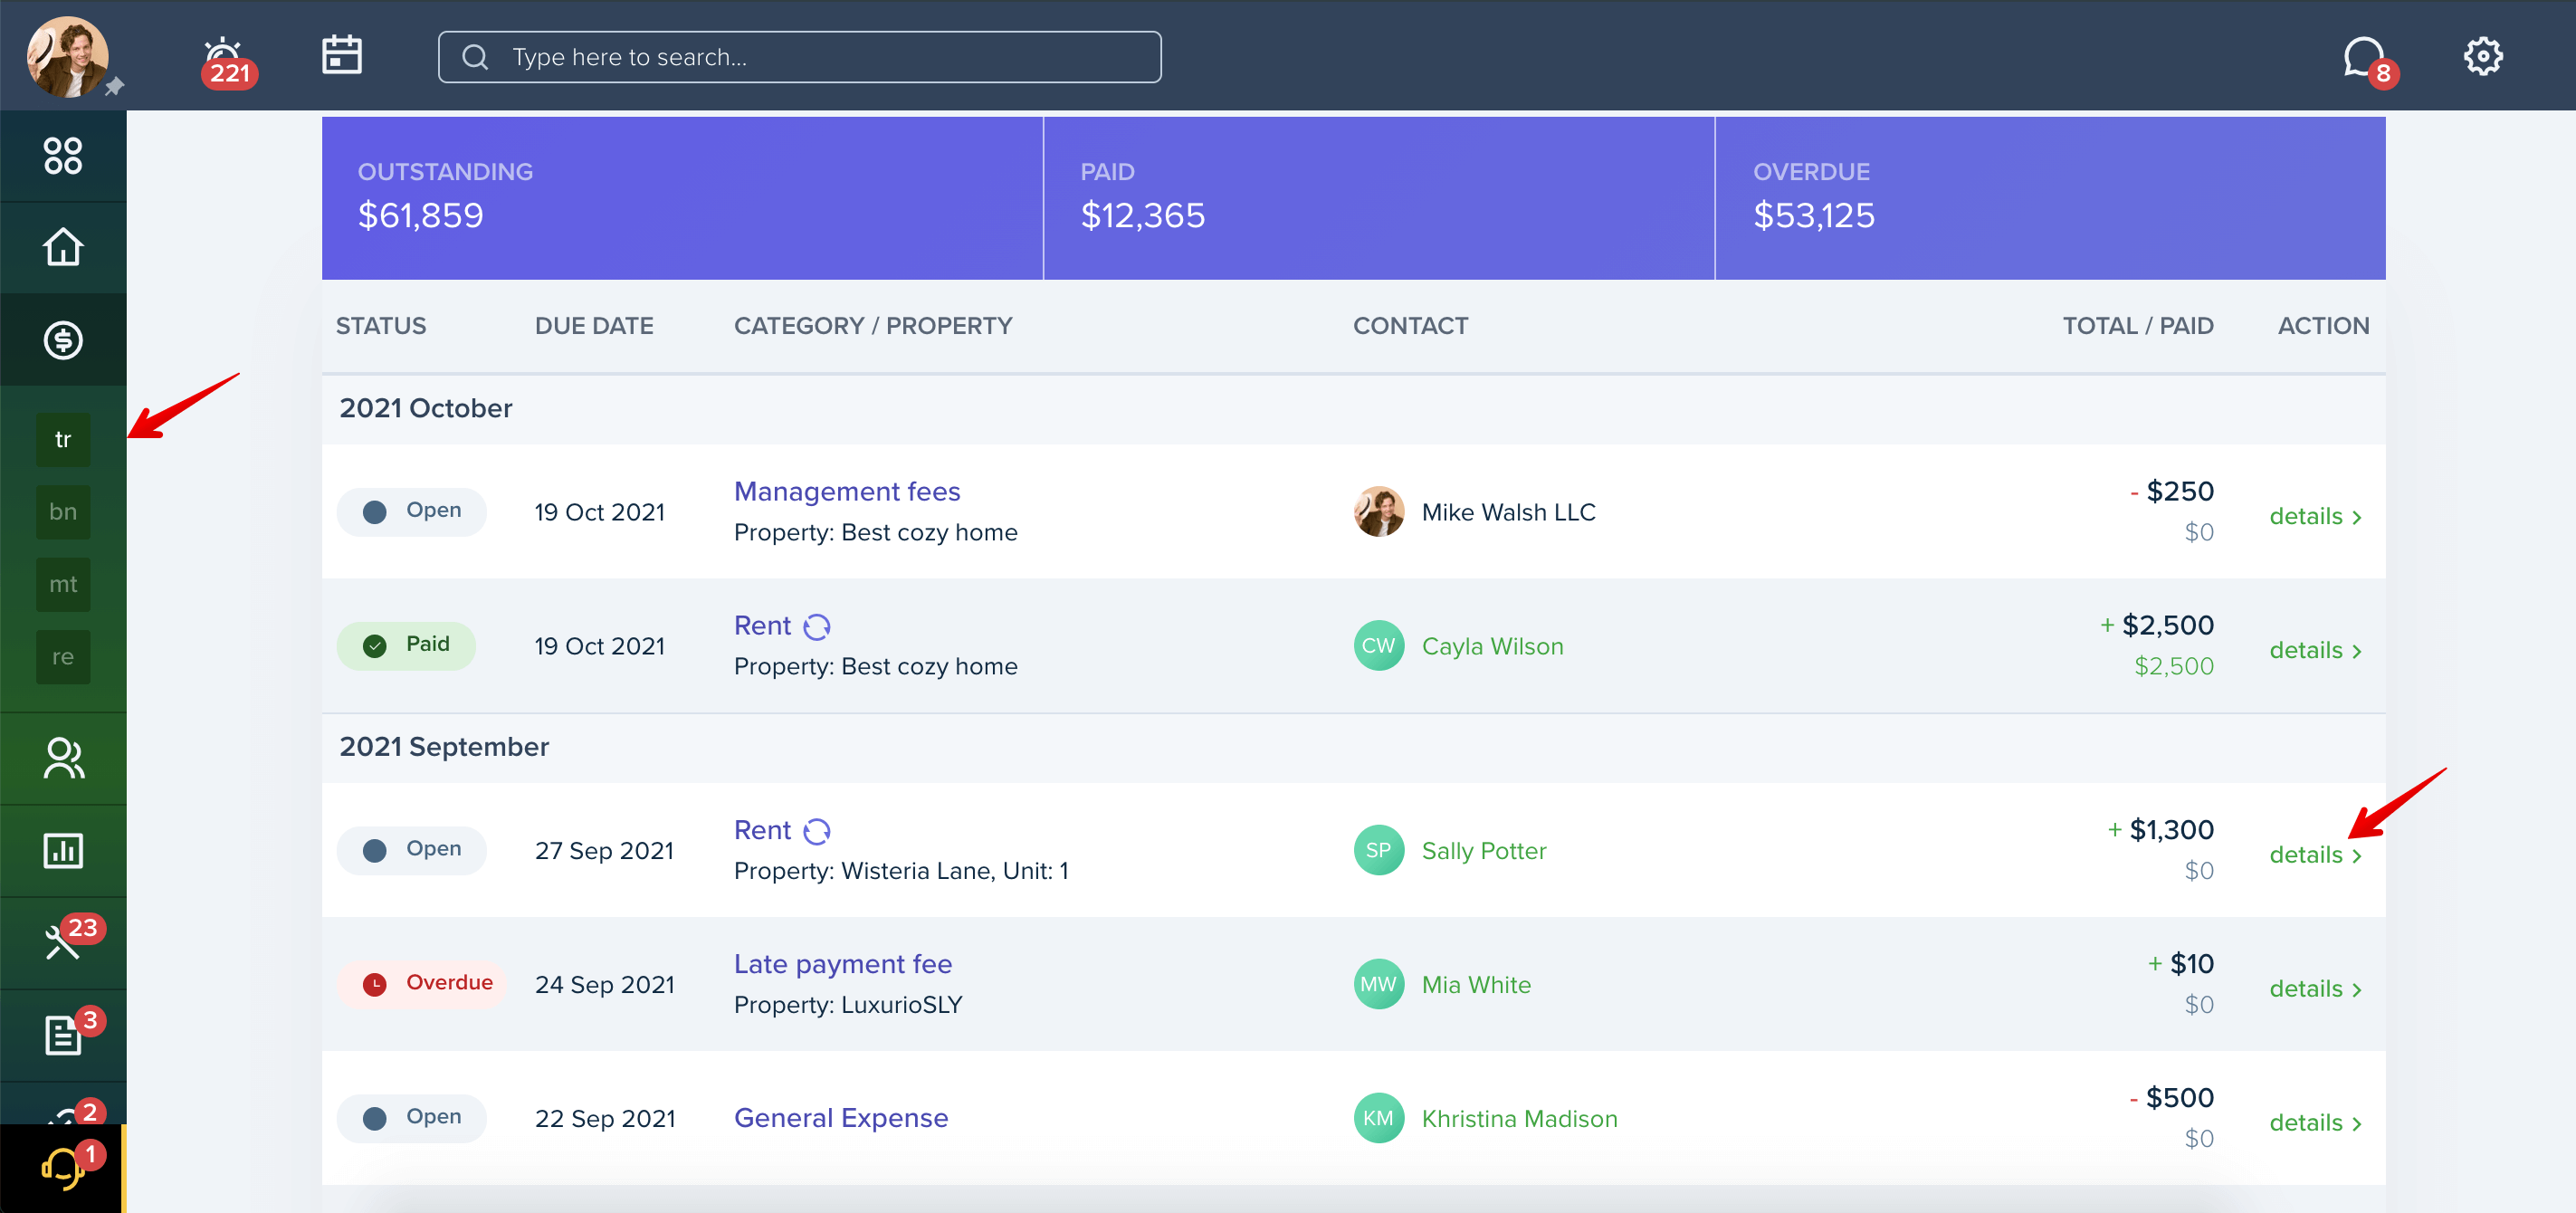Viewport: 2576px width, 1213px height.
Task: View details for Management fees row
Action: (x=2315, y=517)
